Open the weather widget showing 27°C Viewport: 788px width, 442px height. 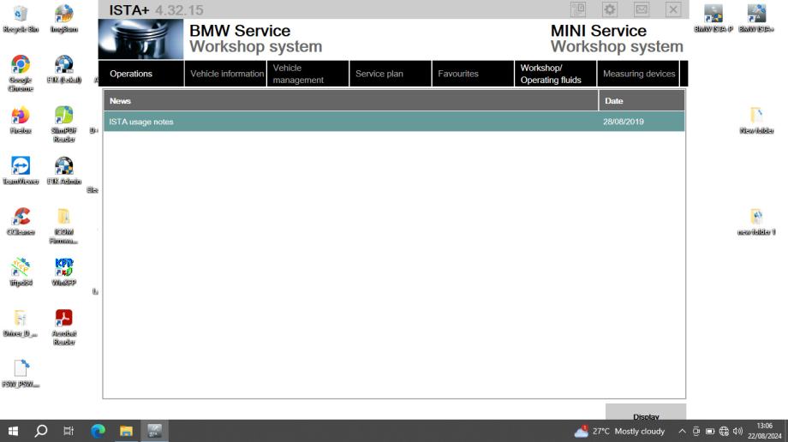[x=619, y=431]
